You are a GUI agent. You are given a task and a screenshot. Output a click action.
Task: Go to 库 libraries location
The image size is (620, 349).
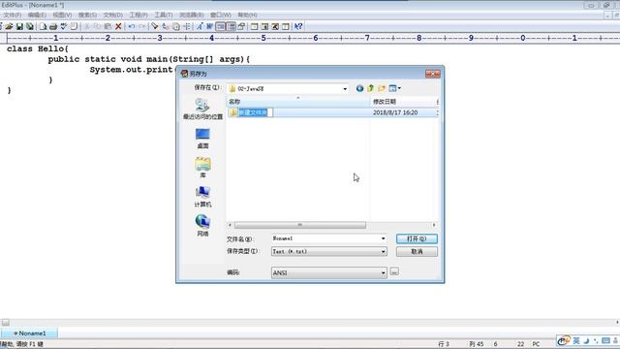click(202, 168)
